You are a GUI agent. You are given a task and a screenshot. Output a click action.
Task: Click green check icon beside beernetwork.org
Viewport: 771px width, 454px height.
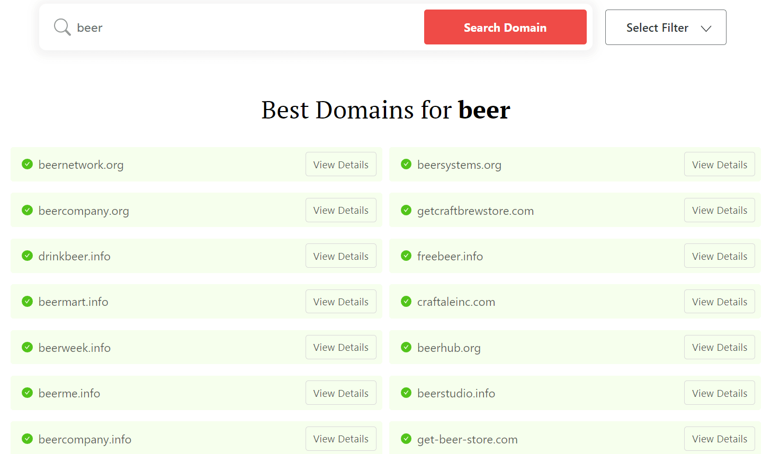click(28, 165)
